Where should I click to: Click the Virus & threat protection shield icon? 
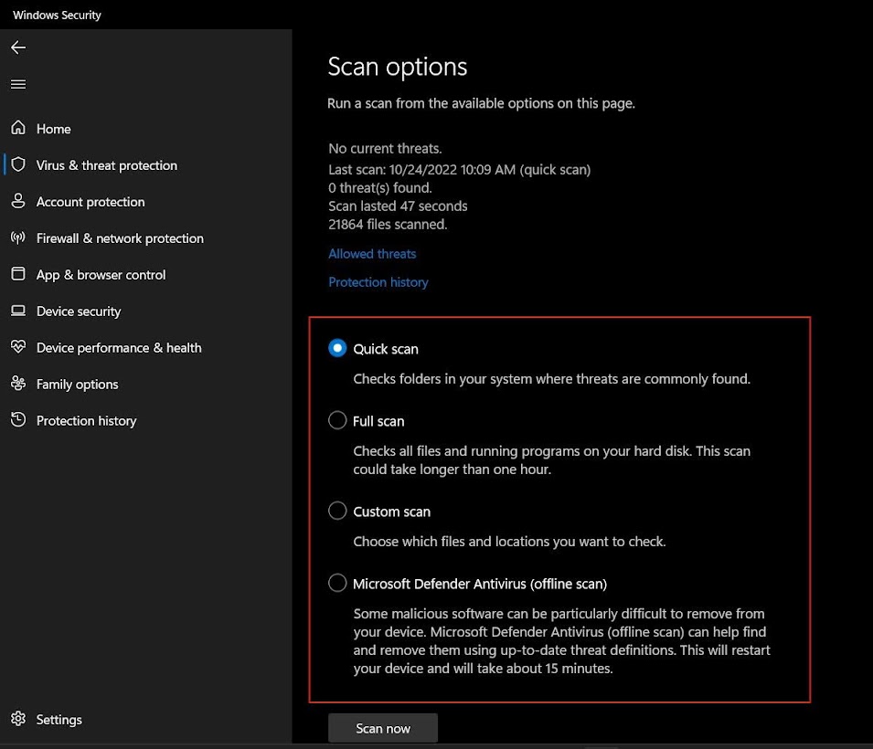[18, 164]
